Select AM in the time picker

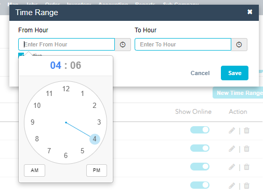tap(34, 170)
